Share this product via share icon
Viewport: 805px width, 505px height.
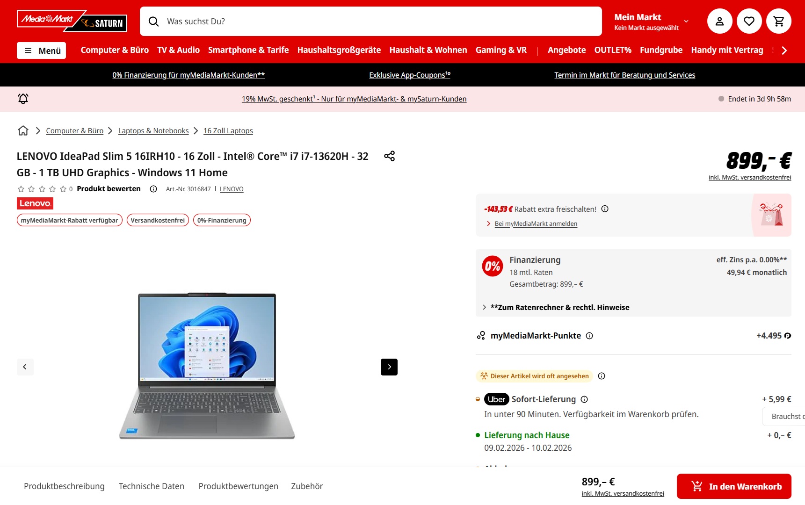(x=389, y=156)
